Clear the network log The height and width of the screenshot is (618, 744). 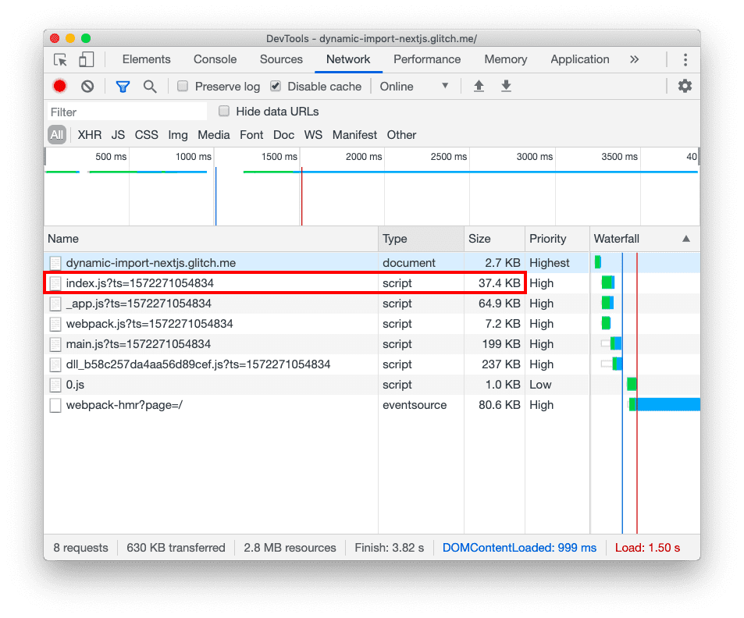[x=87, y=86]
